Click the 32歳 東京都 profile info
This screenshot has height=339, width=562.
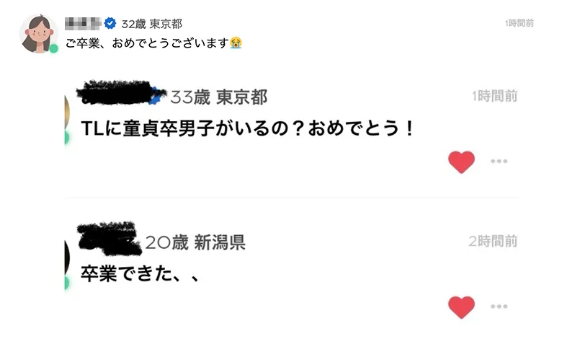(151, 24)
